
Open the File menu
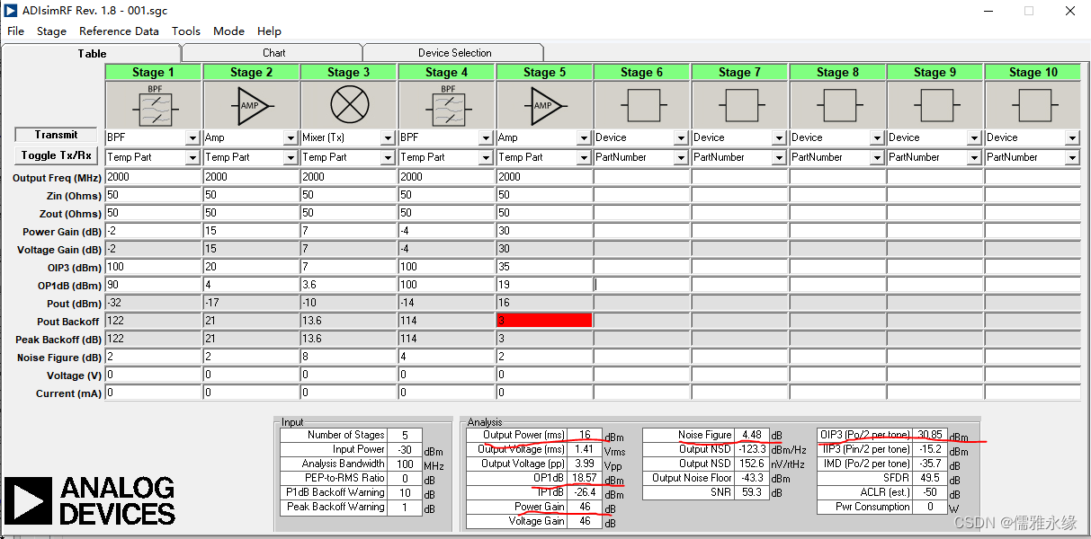(x=16, y=31)
